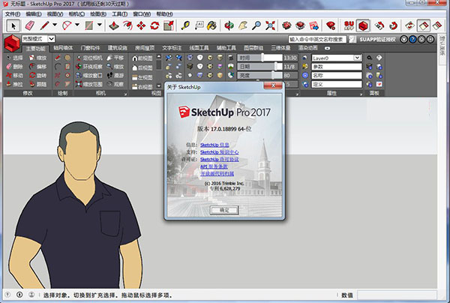Click the info circle icon in status bar
Image resolution: width=450 pixels, height=303 pixels.
pyautogui.click(x=19, y=295)
